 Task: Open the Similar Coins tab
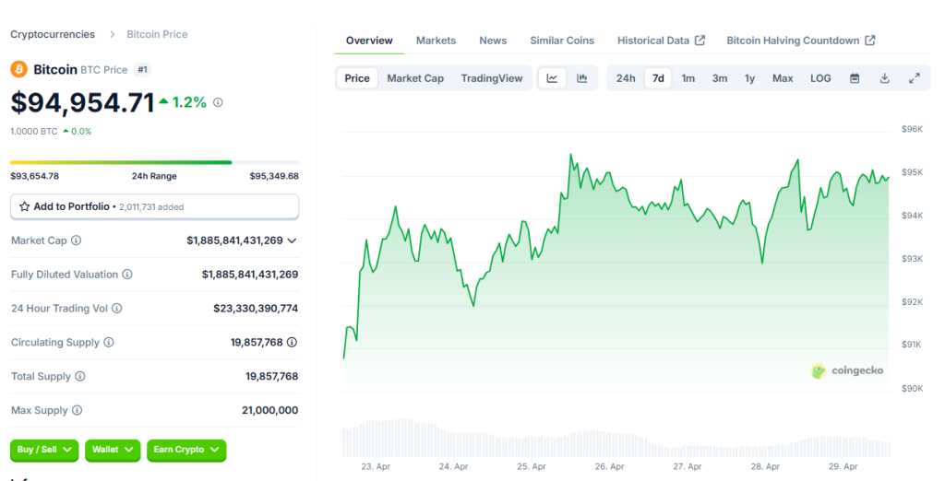[562, 41]
